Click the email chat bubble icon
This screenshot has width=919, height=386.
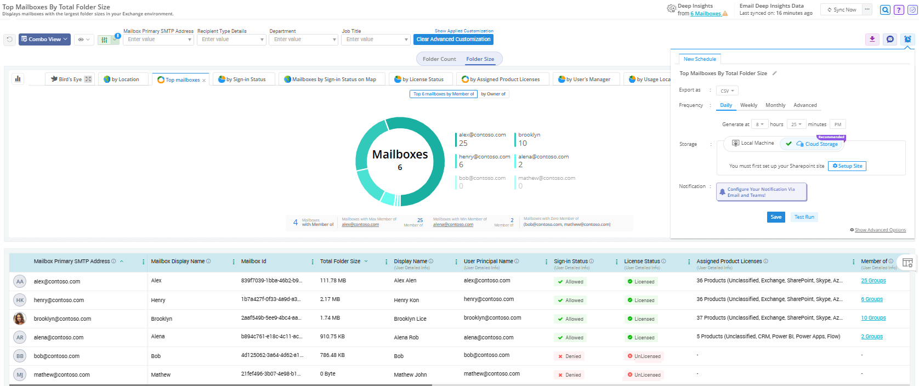890,39
